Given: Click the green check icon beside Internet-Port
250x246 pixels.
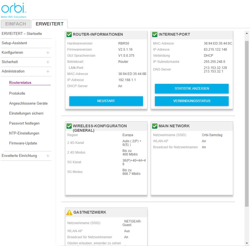Looking at the screenshot, I should click(x=155, y=34).
